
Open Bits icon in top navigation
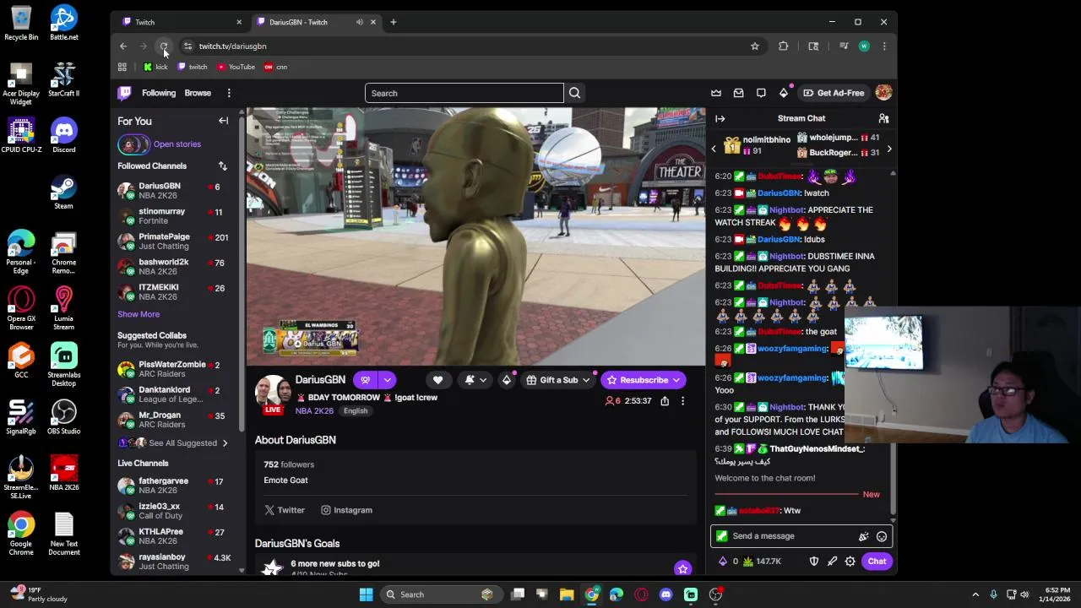[784, 93]
